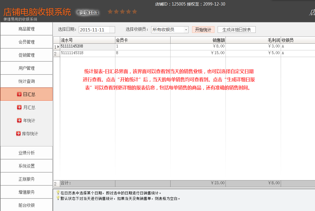Sort by the 毛利润 column header
315x211 pixels.
click(x=253, y=40)
